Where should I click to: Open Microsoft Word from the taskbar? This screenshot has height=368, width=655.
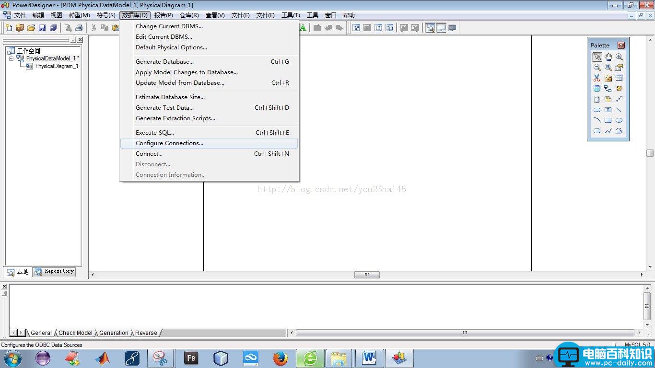pos(370,358)
